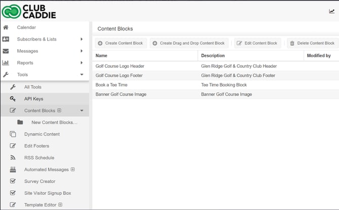Expand the Messages submenu arrow
The width and height of the screenshot is (339, 210).
coord(81,51)
